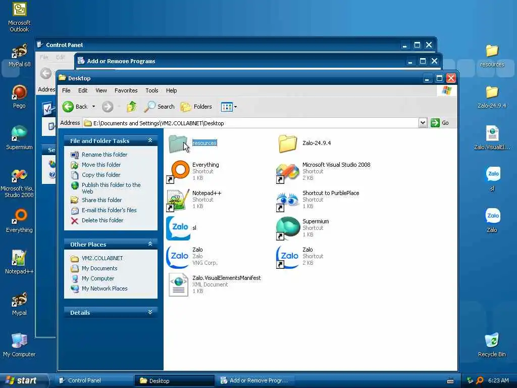Select Microsoft Visual Studio 2008 desktop icon
517x388 pixels.
17,183
